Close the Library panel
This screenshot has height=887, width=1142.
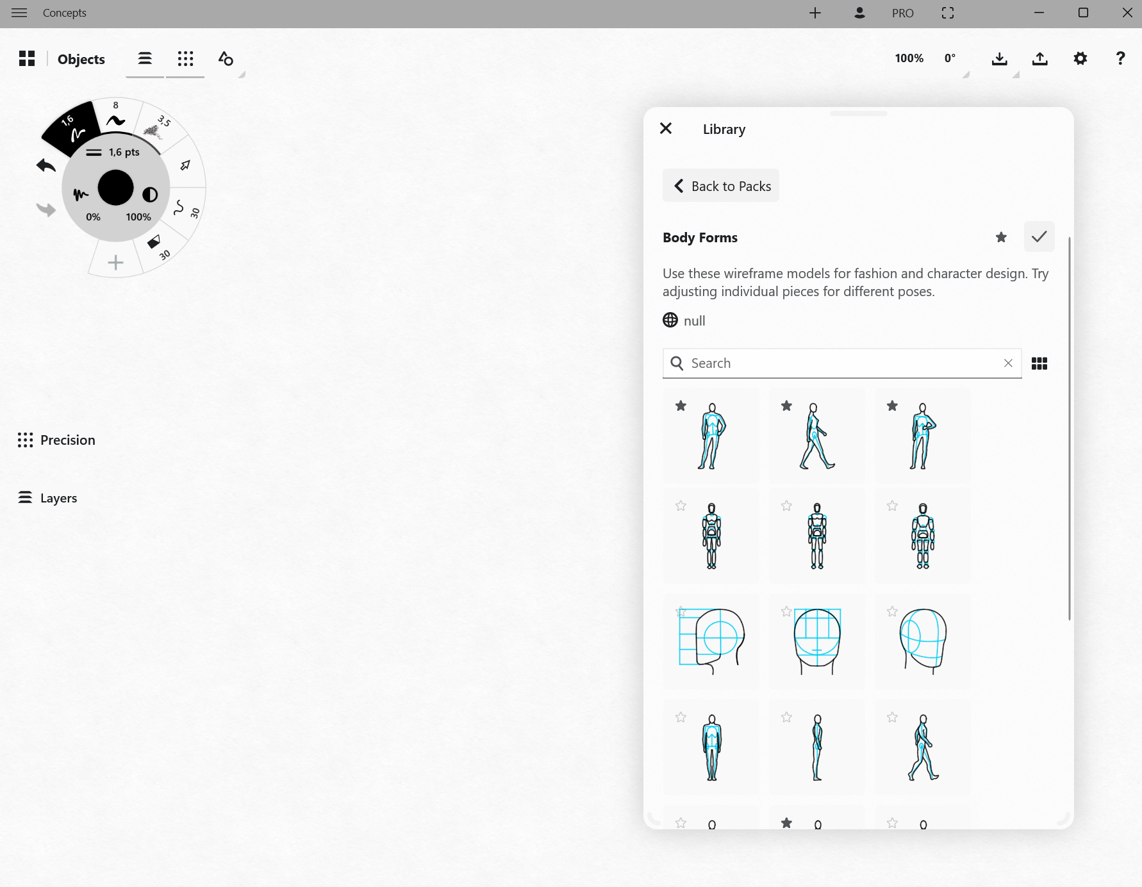666,129
